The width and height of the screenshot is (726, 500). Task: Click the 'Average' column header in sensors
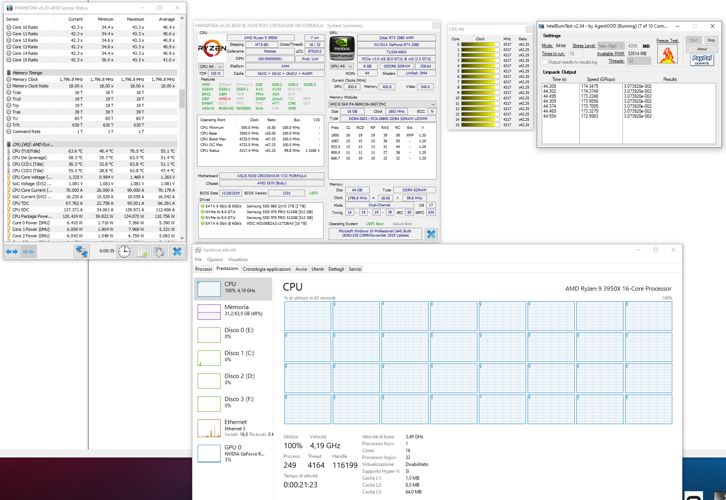pos(162,19)
